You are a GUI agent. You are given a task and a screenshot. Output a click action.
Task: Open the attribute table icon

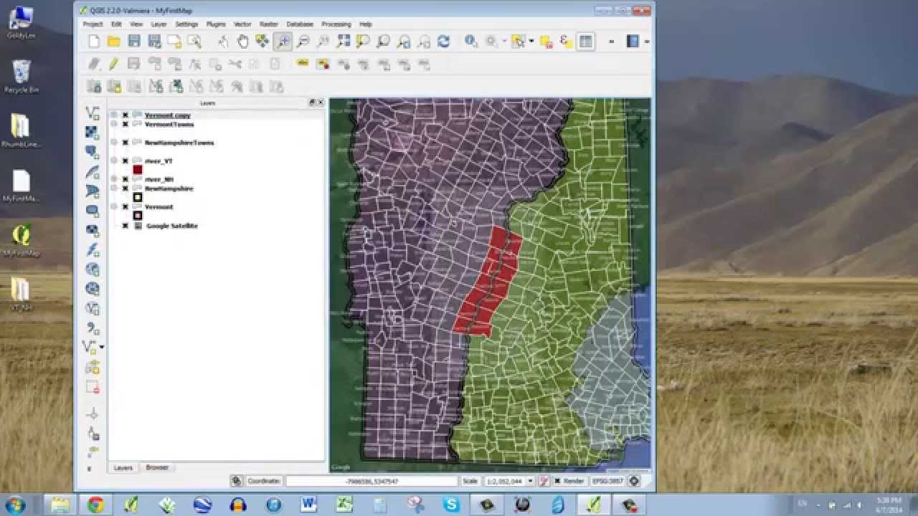point(586,42)
